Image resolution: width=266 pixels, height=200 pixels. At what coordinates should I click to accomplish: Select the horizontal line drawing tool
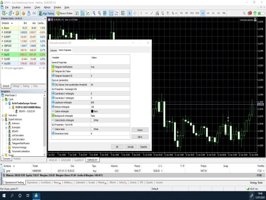pos(146,13)
